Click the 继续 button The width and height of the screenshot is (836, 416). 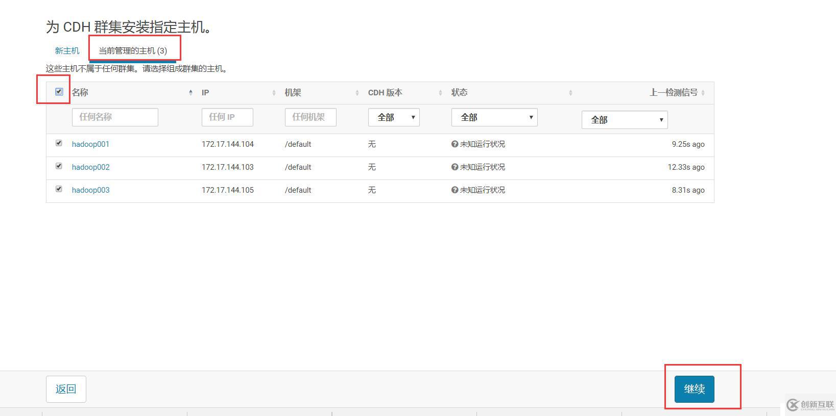[695, 389]
